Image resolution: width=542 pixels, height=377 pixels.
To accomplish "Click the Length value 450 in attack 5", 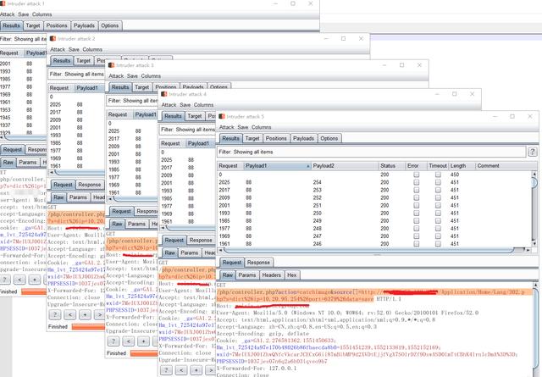I will pos(454,175).
